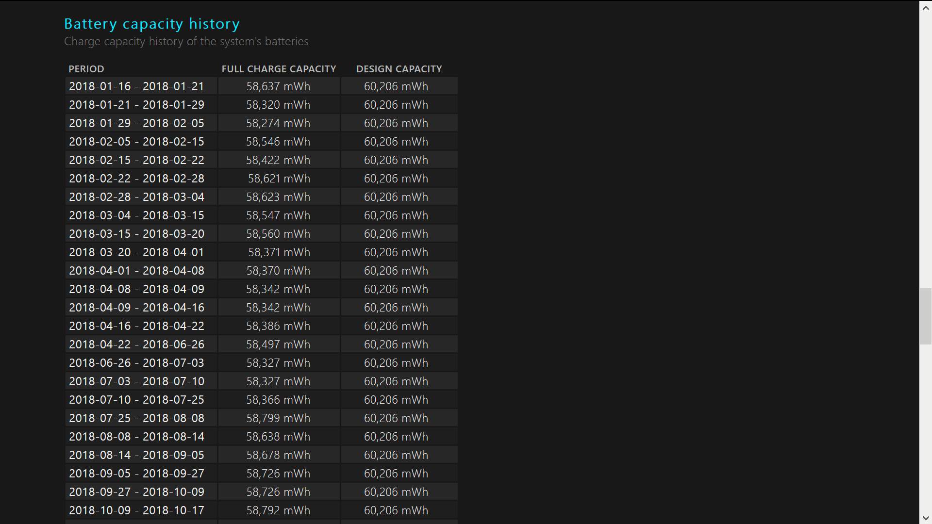Click the FULL CHARGE CAPACITY column header

tap(279, 69)
